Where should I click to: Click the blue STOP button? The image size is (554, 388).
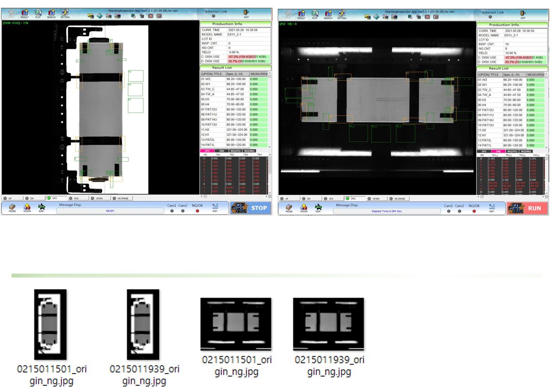[x=251, y=208]
